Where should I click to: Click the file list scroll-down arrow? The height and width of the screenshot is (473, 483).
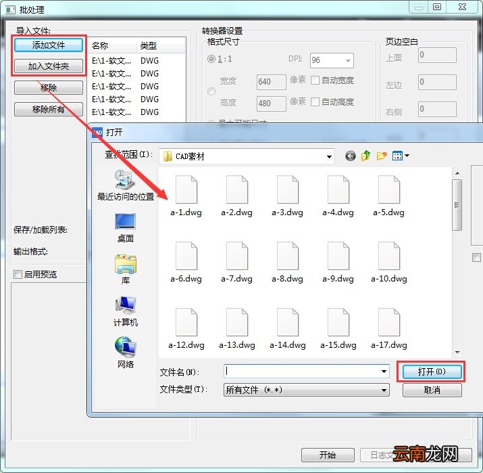coord(457,353)
